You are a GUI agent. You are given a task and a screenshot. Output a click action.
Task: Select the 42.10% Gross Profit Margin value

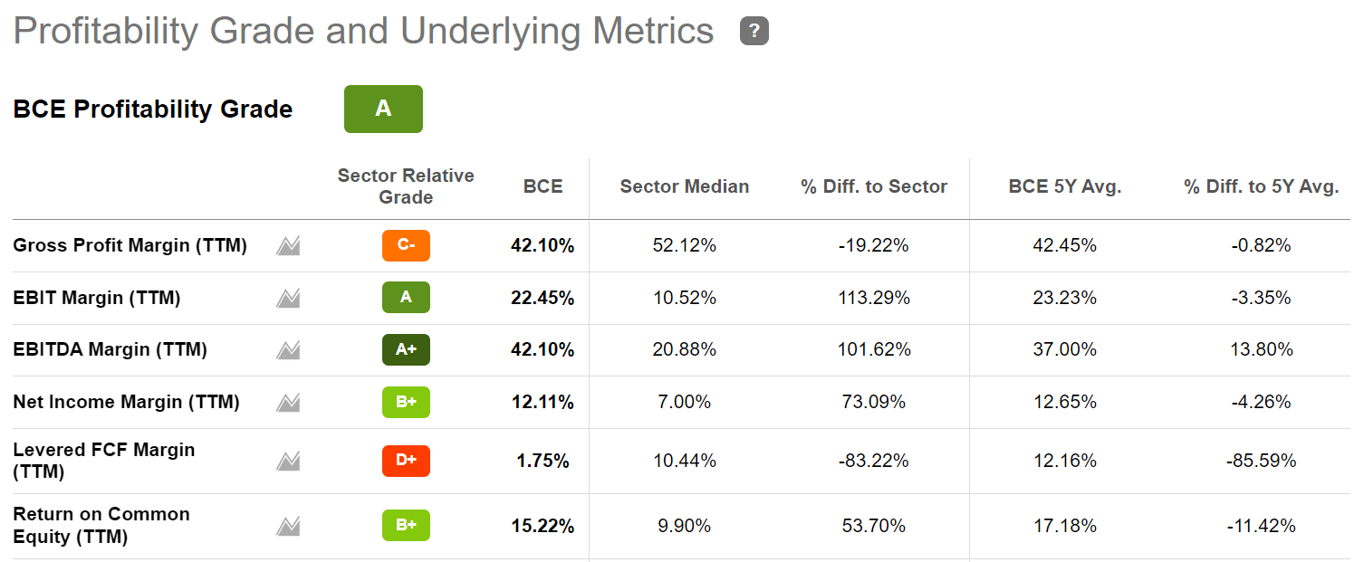point(541,245)
